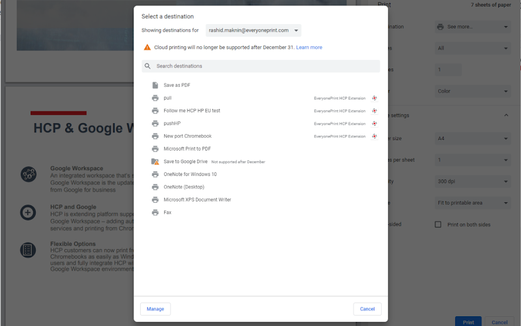Screen dimensions: 521x326
Task: Click the Not supported after December note
Action: pyautogui.click(x=238, y=162)
